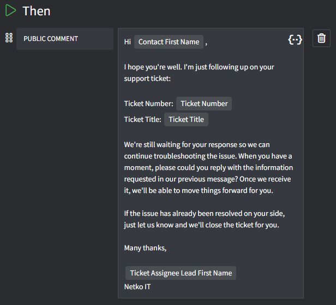The width and height of the screenshot is (336, 305).
Task: Click the drag handle beside PUBLIC COMMENT
Action: click(x=9, y=38)
